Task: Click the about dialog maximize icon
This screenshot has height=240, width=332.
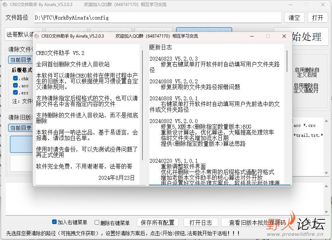Action: point(268,36)
